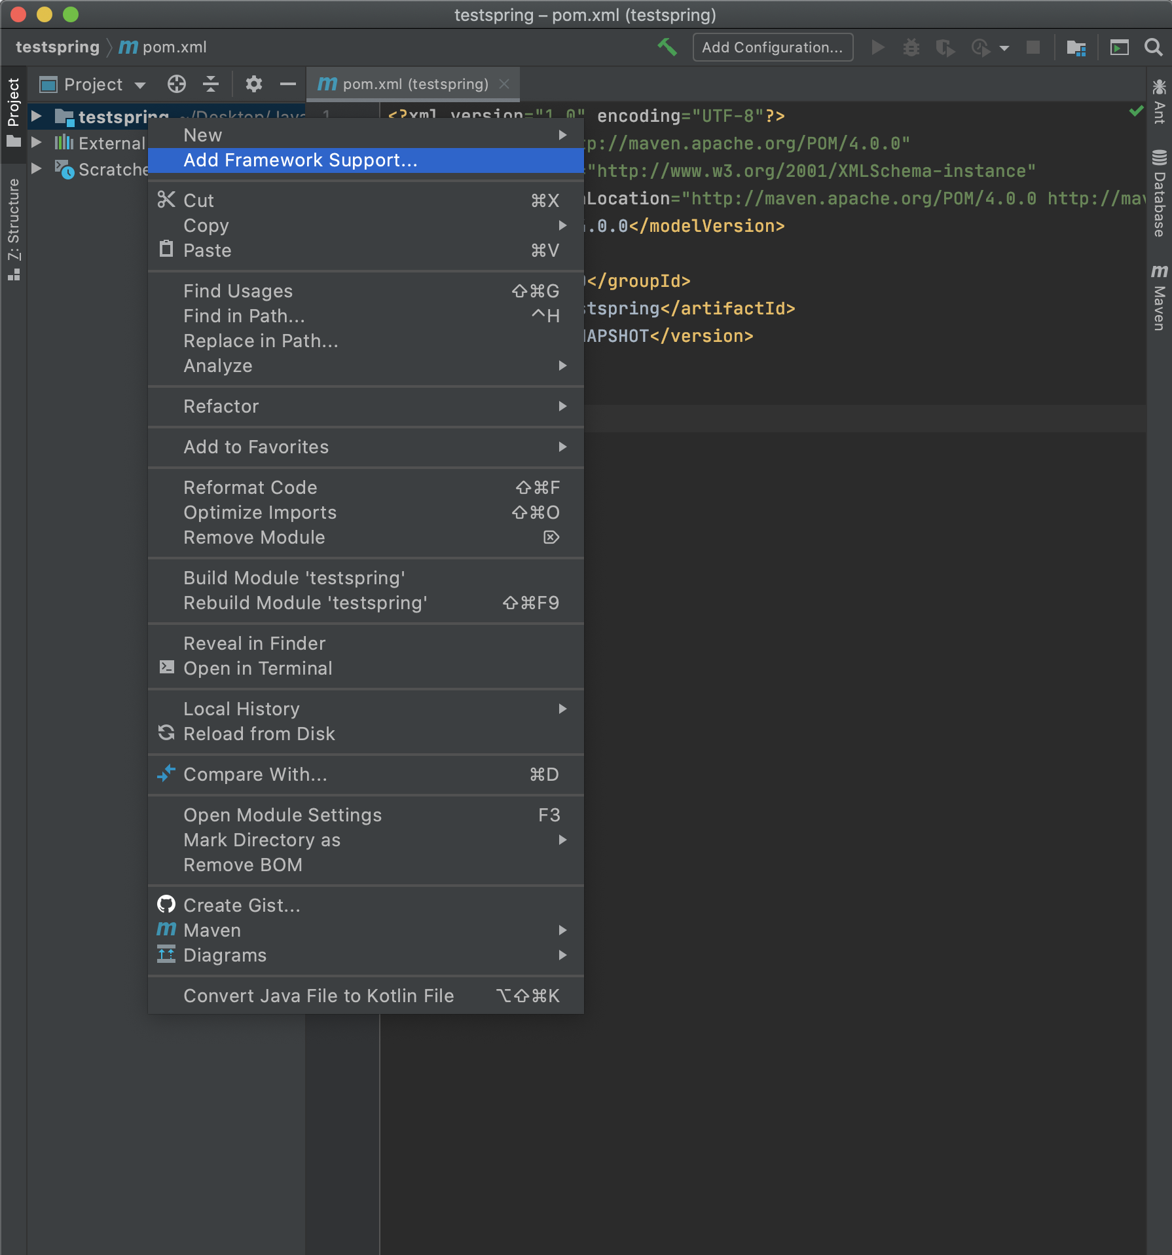This screenshot has height=1255, width=1172.
Task: Hide the Project panel with minus icon
Action: coord(288,84)
